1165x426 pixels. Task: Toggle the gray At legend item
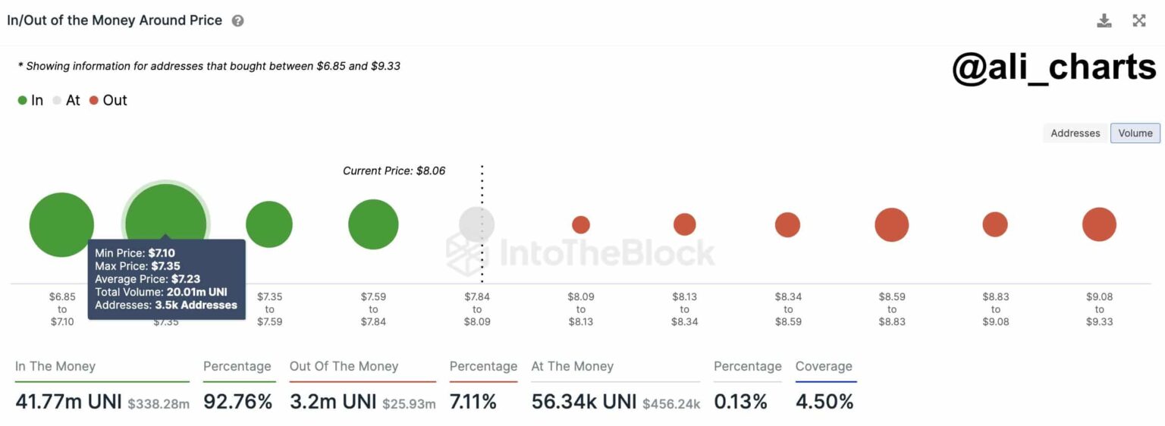coord(66,100)
